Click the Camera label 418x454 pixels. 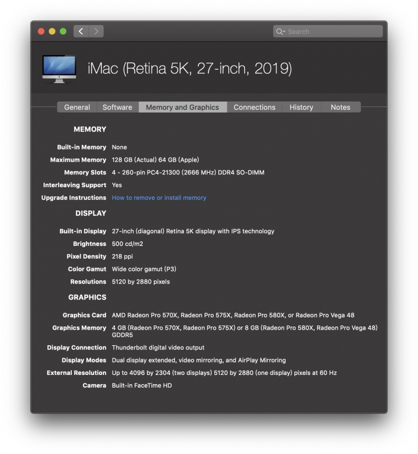pyautogui.click(x=94, y=385)
